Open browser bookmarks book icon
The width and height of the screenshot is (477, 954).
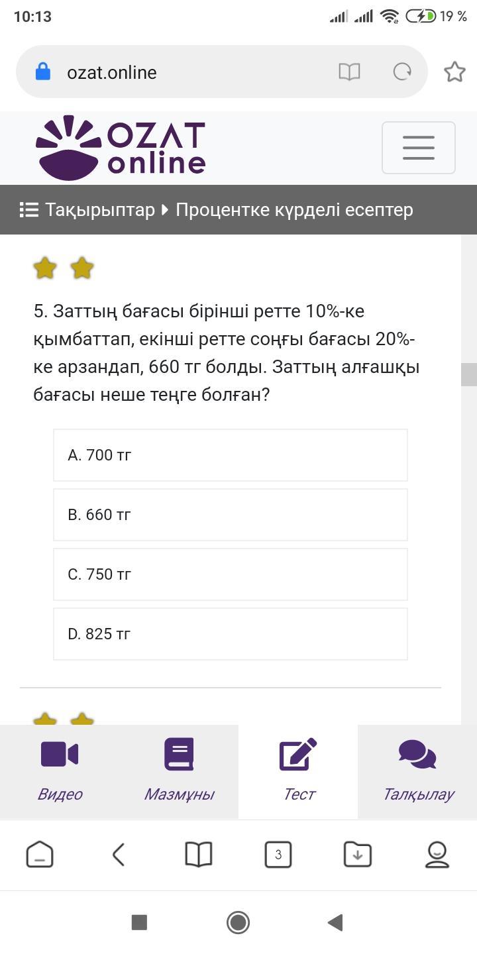point(199,855)
